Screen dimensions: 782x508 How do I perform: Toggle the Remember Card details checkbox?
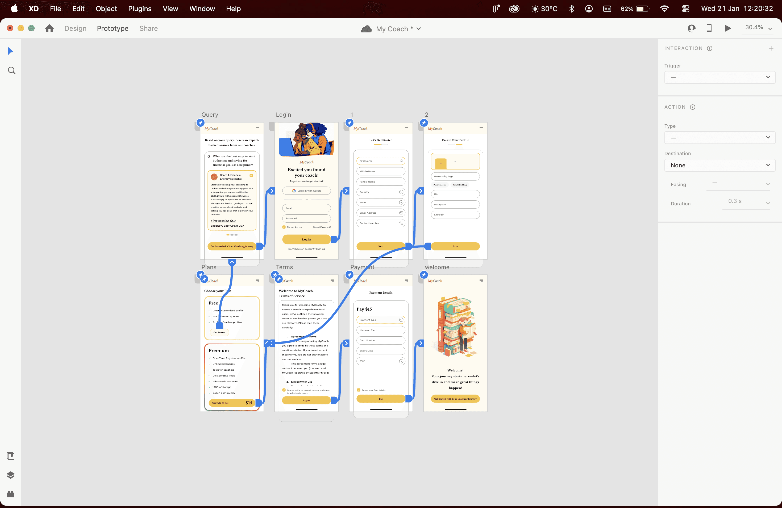point(359,390)
